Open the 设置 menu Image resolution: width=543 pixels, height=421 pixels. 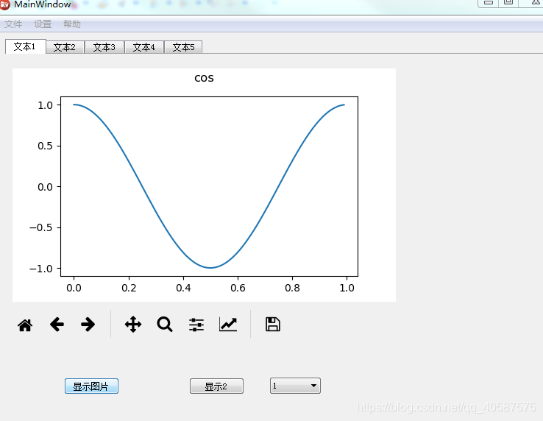click(43, 24)
